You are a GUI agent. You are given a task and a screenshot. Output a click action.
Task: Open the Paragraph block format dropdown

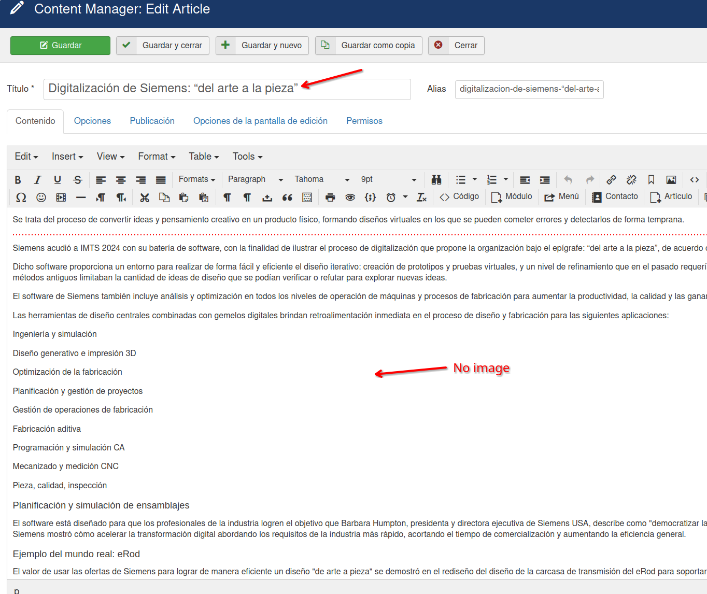tap(256, 179)
